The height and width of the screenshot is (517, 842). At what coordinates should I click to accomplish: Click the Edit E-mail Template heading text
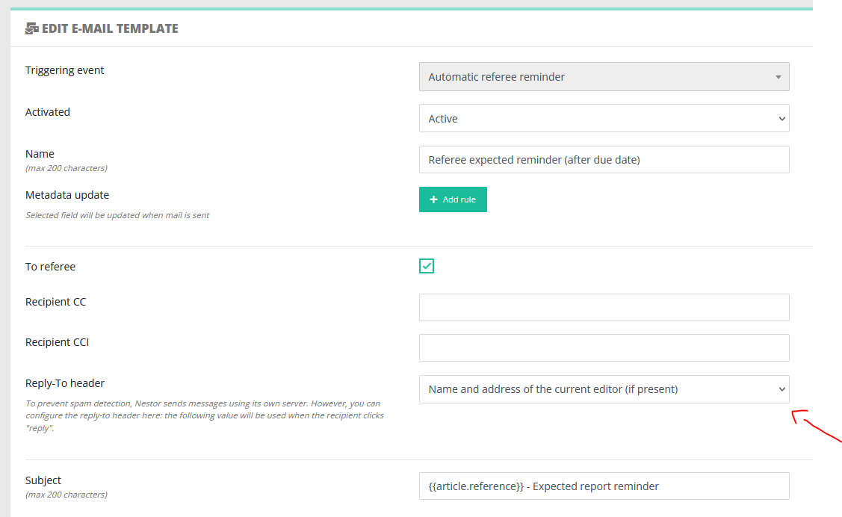click(x=110, y=29)
